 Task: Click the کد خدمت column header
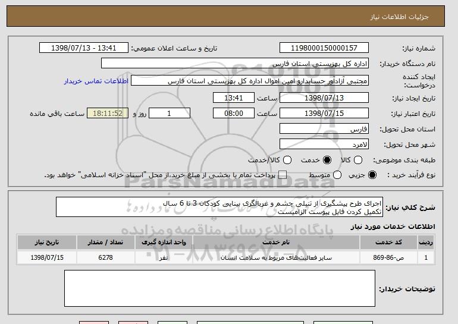point(388,243)
